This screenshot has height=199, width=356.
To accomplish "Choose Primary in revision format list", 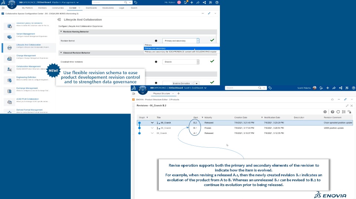I will [182, 45].
